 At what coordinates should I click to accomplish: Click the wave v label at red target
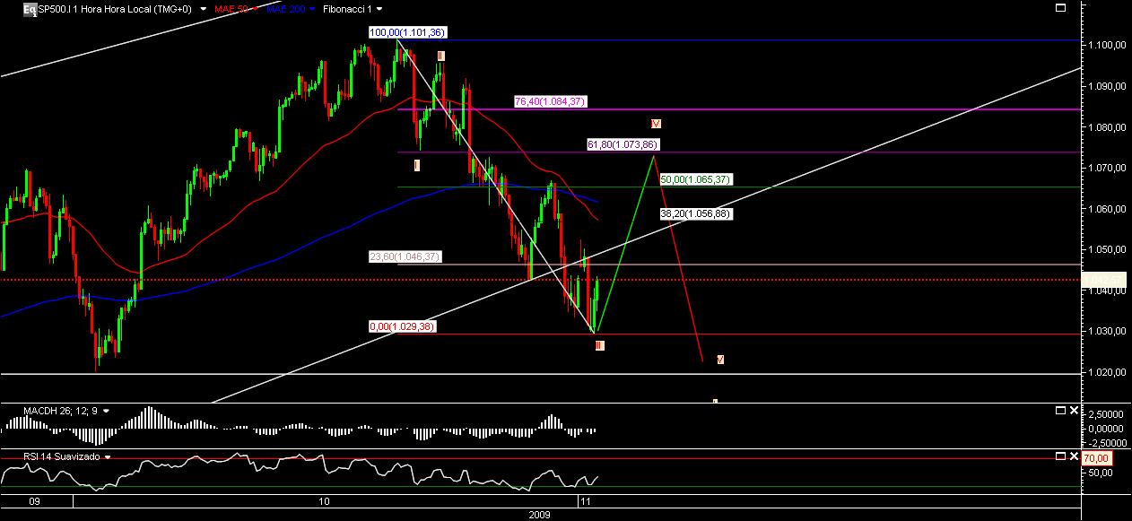click(x=720, y=360)
